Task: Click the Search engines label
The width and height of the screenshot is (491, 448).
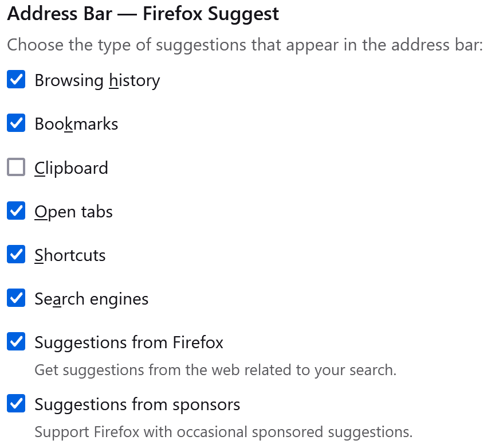Action: coord(91,299)
